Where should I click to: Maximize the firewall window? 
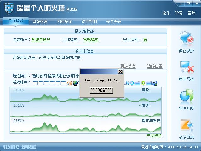[x=188, y=3]
